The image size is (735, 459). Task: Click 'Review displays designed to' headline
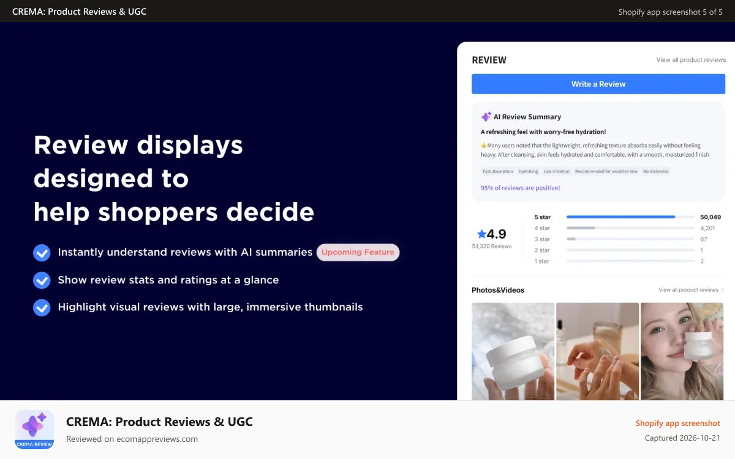click(x=138, y=162)
